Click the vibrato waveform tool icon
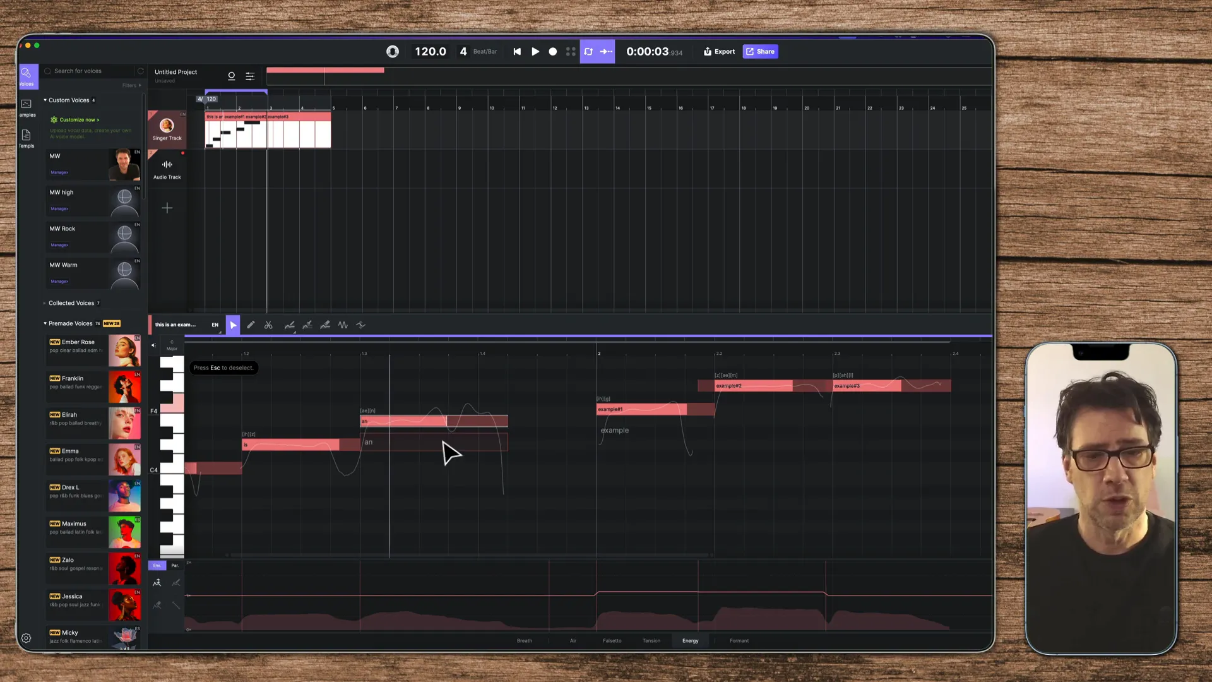The height and width of the screenshot is (682, 1212). pos(343,325)
